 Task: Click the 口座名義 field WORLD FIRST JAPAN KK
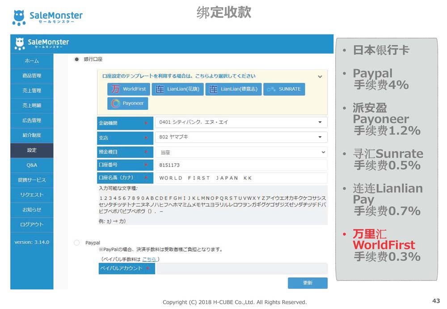(241, 178)
